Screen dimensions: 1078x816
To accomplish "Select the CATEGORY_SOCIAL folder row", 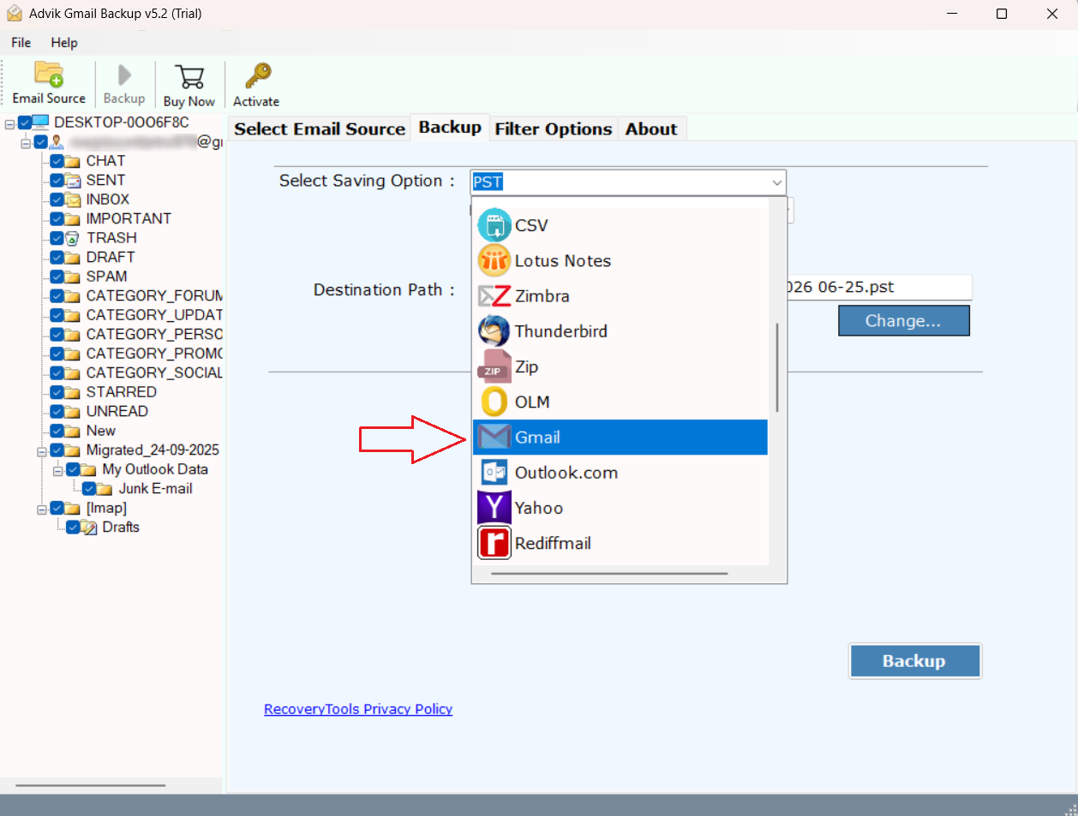I will click(154, 373).
